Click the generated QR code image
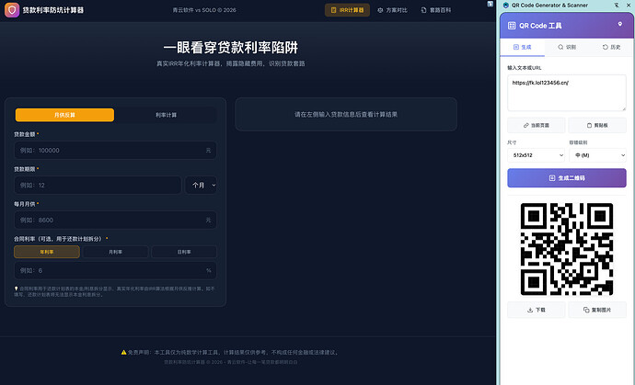Image resolution: width=635 pixels, height=385 pixels. point(567,249)
